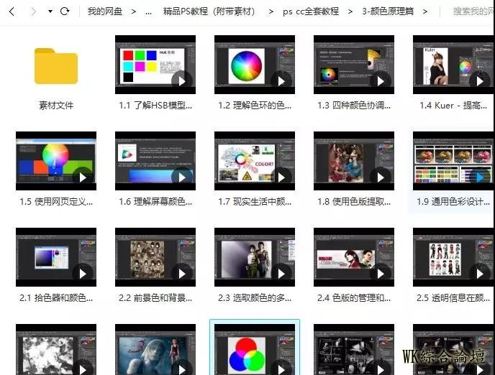Open ps cc全套教程 breadcrumb folder

click(x=311, y=11)
